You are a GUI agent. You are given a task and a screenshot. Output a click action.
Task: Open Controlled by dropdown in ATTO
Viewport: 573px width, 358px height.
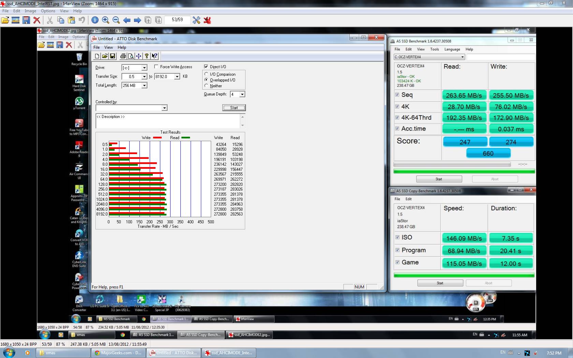164,108
